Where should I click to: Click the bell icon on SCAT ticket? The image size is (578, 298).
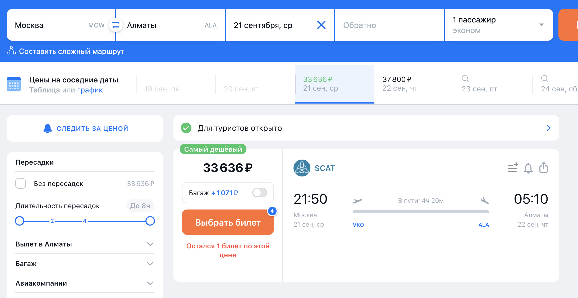(528, 168)
